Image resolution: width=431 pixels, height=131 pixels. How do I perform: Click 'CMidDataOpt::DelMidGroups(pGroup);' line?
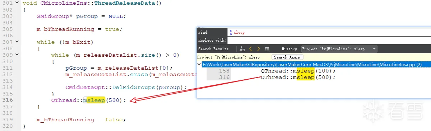pyautogui.click(x=126, y=88)
